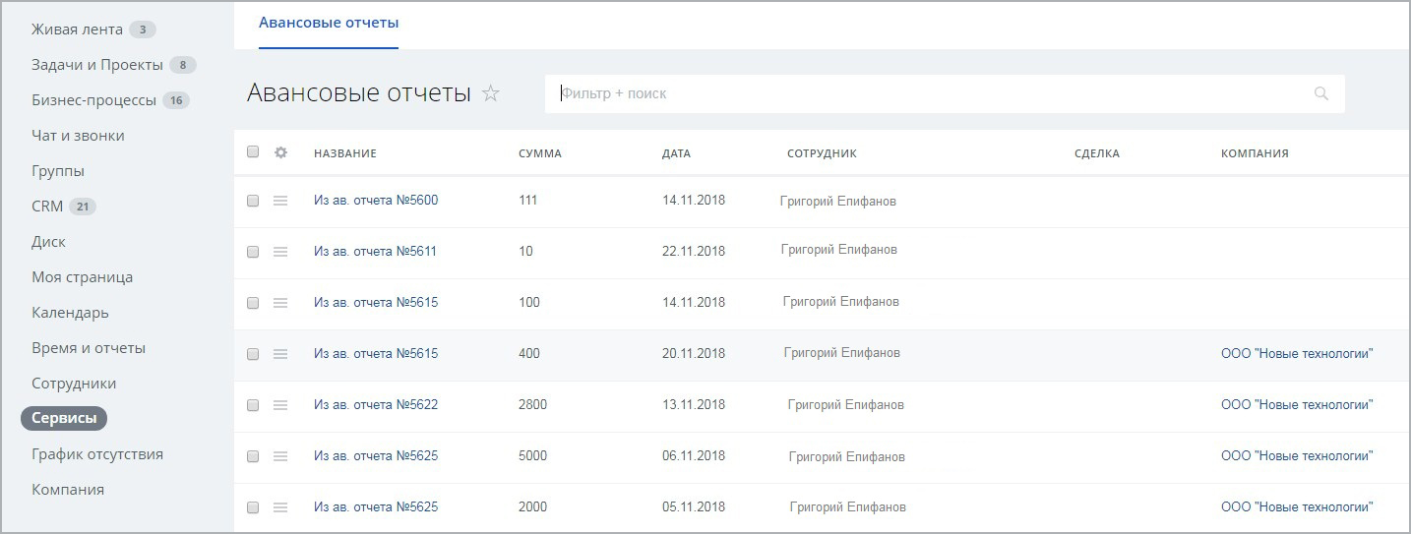Click into the Фильтр + поиск field

[x=925, y=93]
